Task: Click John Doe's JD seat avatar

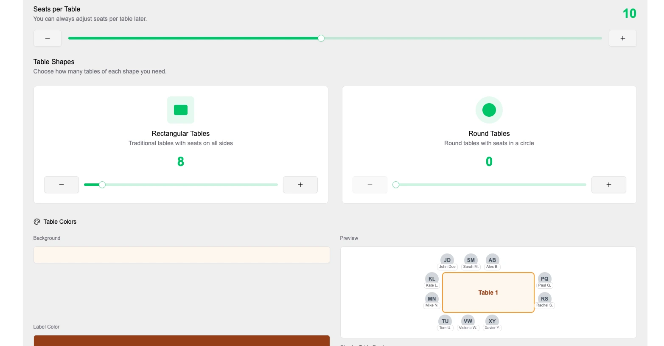Action: tap(447, 260)
